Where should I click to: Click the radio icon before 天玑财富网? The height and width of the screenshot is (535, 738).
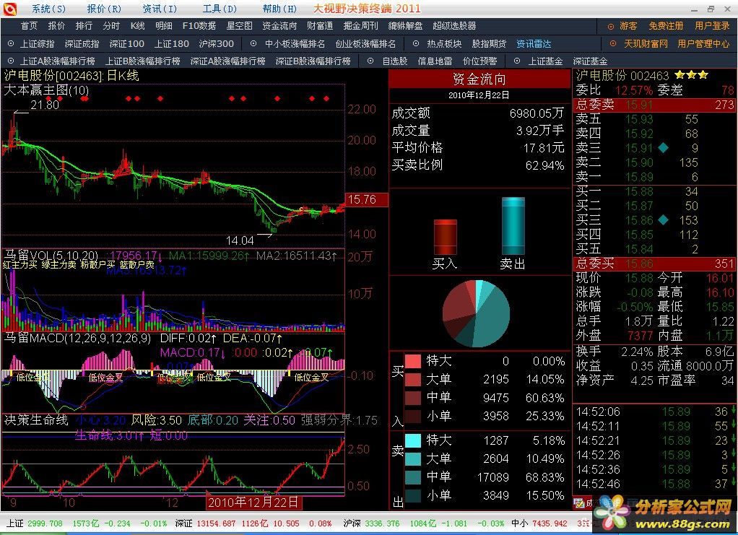[613, 44]
